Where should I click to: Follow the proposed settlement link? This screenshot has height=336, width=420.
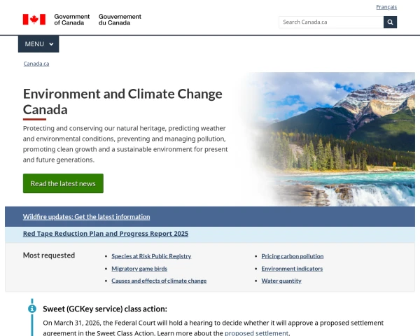tap(256, 333)
